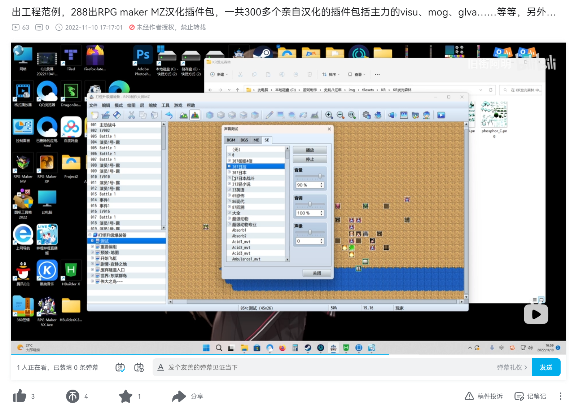Open the 编辑 menu
Viewport: 570px width, 412px height.
point(106,105)
